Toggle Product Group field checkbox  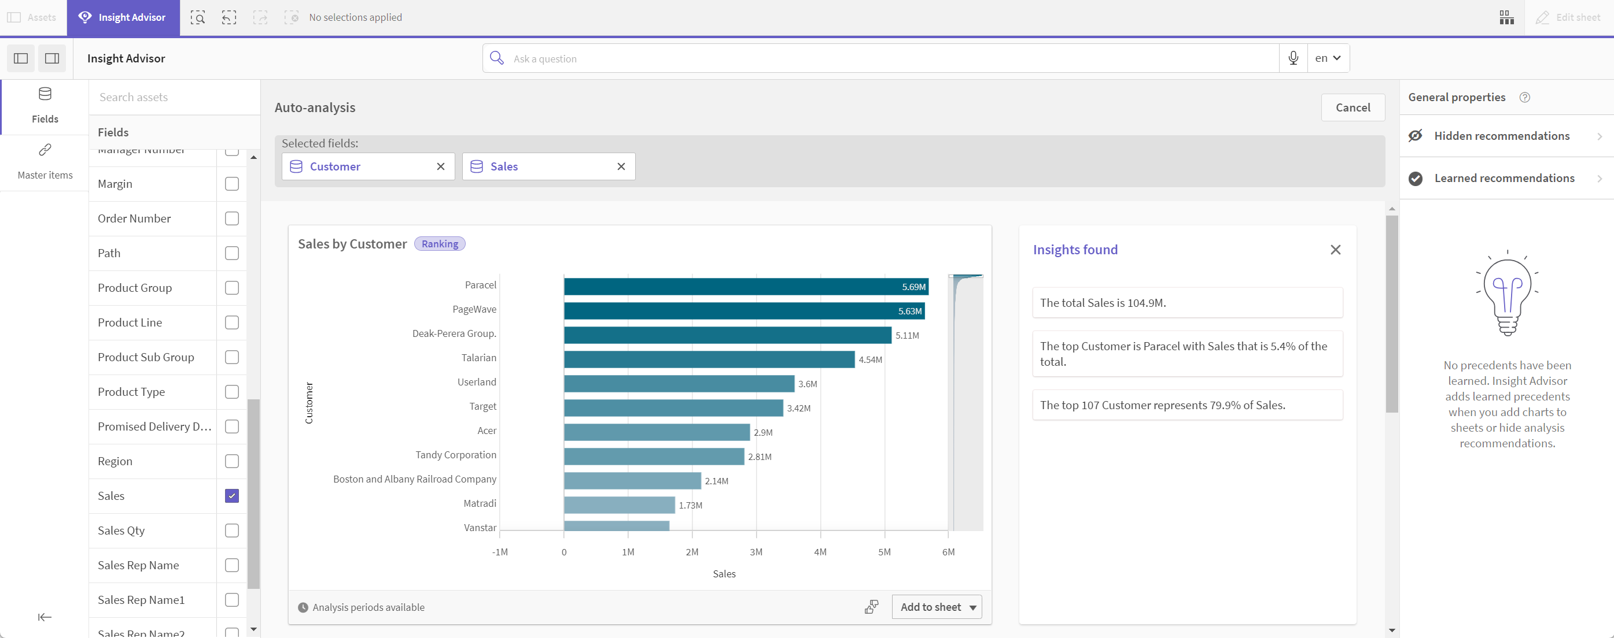[231, 287]
